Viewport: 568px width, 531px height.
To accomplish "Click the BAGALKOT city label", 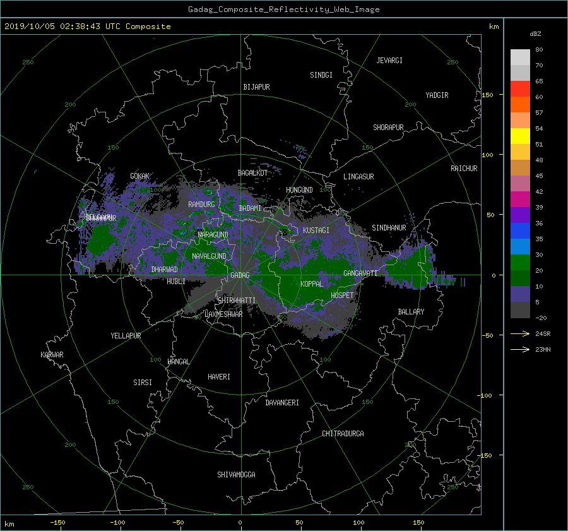I will (x=252, y=173).
